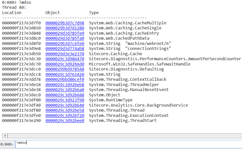Click the System.RuntimeType object link
Image resolution: width=242 pixels, height=149 pixels.
coord(65,100)
